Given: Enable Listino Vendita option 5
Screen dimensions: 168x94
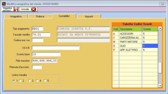Looking at the screenshot, I should [45, 81].
